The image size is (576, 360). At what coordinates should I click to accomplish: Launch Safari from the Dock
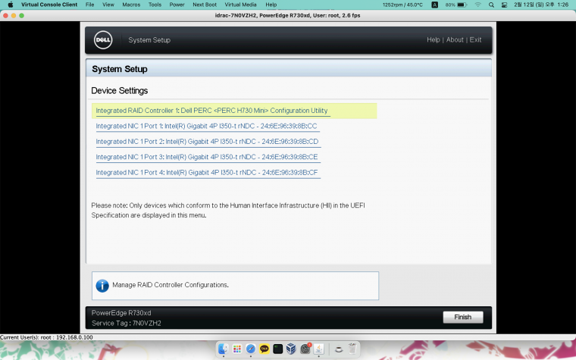pyautogui.click(x=251, y=349)
